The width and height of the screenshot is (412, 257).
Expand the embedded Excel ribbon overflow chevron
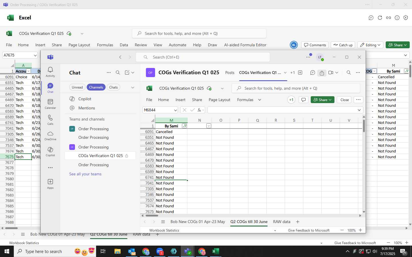point(260,100)
